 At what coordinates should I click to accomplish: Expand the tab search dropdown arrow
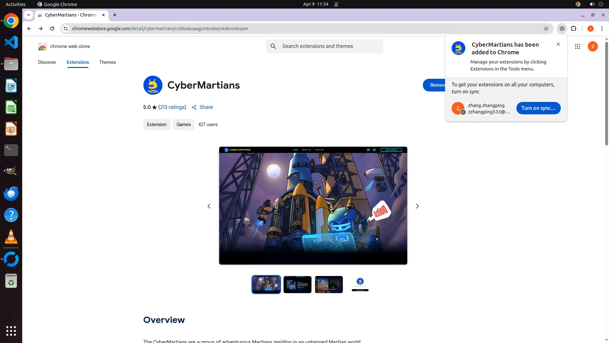coord(29,15)
